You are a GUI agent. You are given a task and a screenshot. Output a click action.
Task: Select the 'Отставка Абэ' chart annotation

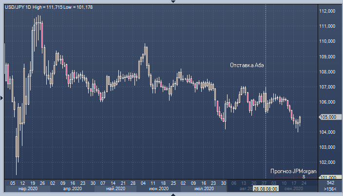click(248, 65)
